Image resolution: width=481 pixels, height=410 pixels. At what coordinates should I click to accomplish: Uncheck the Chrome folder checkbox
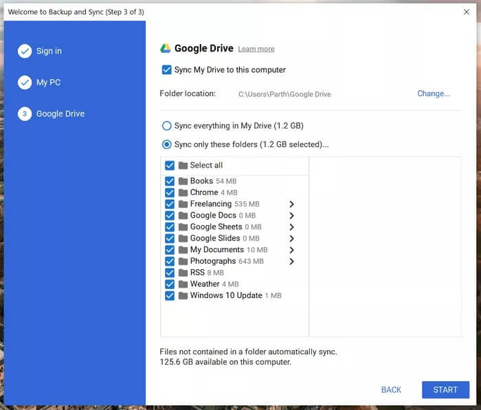(x=170, y=192)
